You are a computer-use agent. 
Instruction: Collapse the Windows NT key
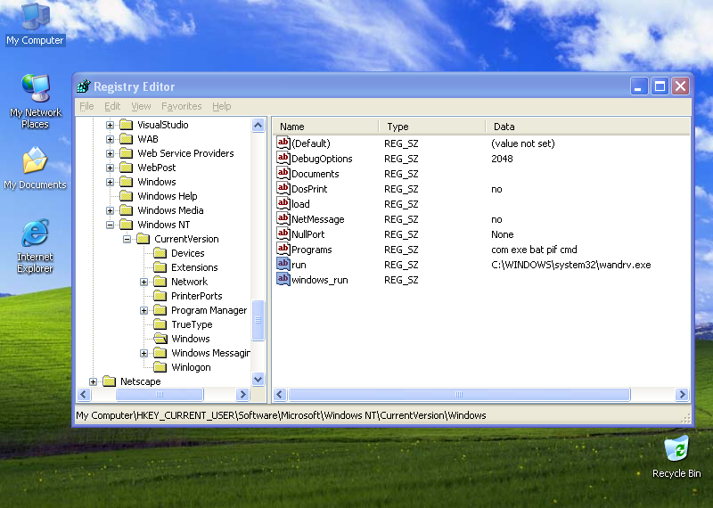pyautogui.click(x=110, y=225)
